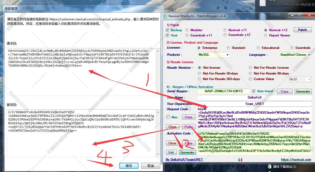Viewport: 315px width, 172px height.
Task: Click the 请求码 box scrollbar up arrow
Action: click(x=158, y=51)
